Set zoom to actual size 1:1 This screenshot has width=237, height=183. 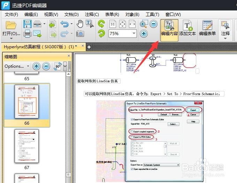(113, 24)
